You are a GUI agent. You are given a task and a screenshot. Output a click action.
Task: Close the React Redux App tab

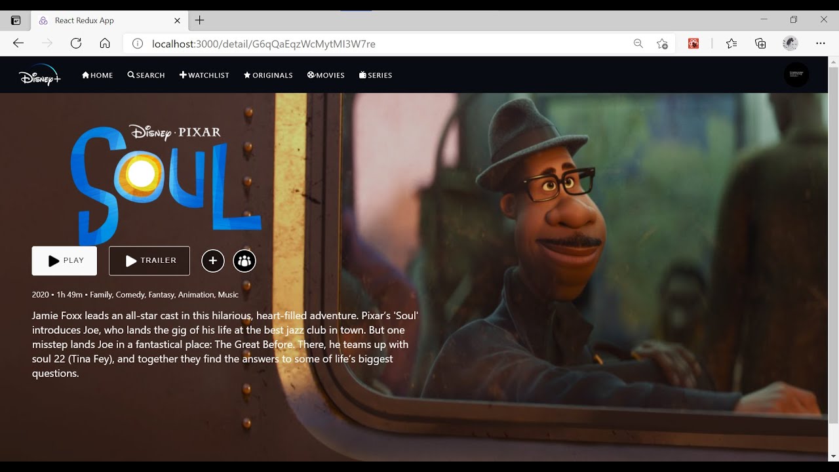177,20
